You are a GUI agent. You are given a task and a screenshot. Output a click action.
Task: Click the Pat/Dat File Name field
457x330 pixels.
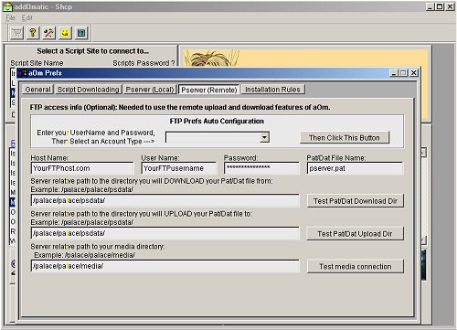[x=355, y=168]
